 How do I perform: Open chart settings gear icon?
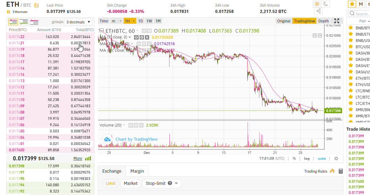pos(336,158)
